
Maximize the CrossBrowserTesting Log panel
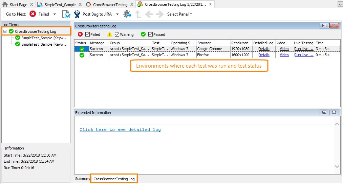tap(324, 26)
